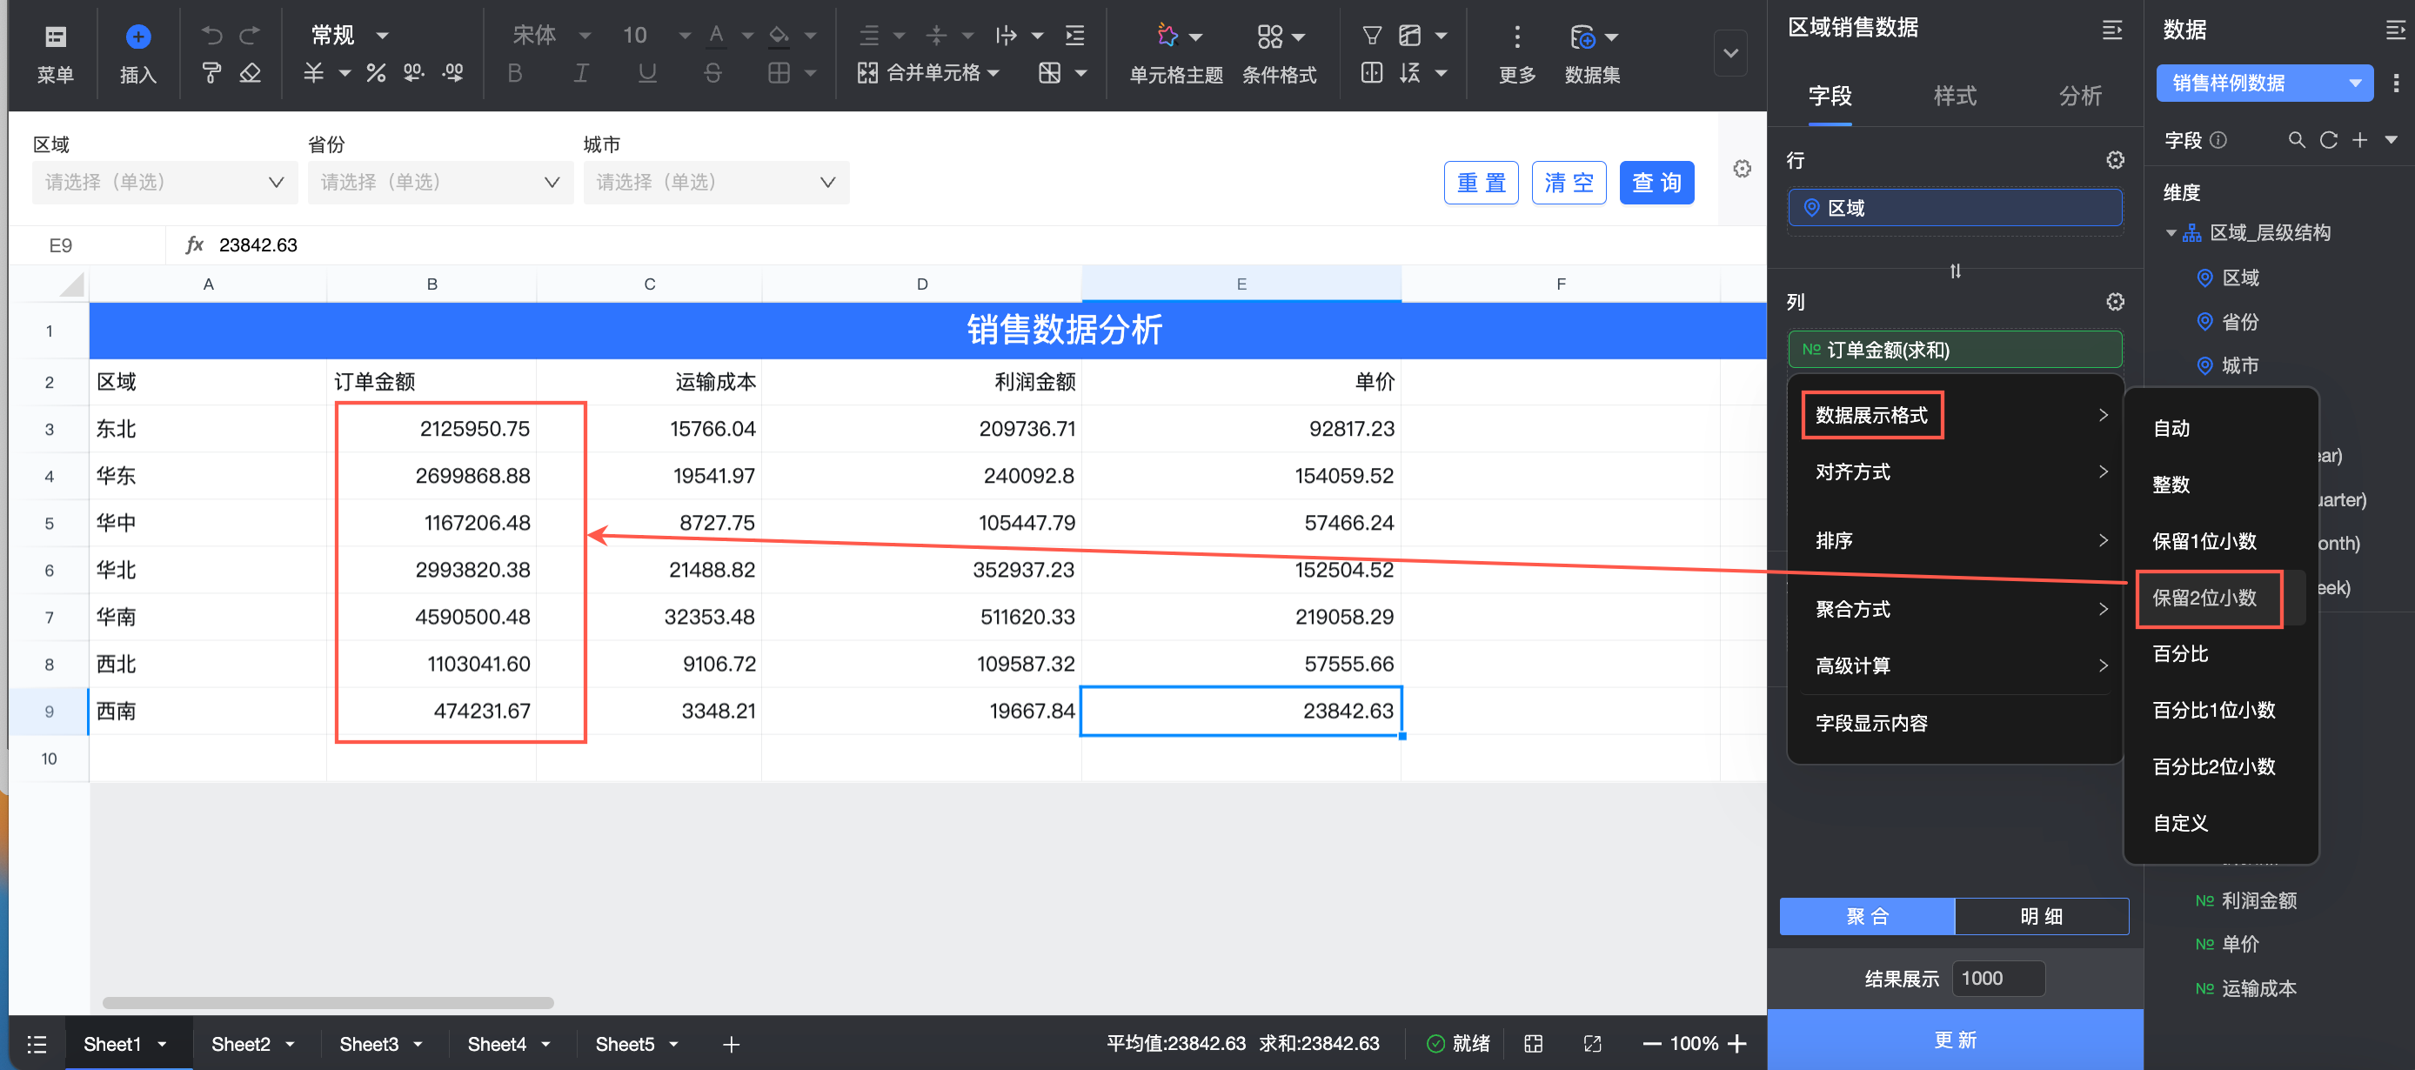Open the 区域 filter dropdown
The image size is (2415, 1070).
pyautogui.click(x=164, y=182)
